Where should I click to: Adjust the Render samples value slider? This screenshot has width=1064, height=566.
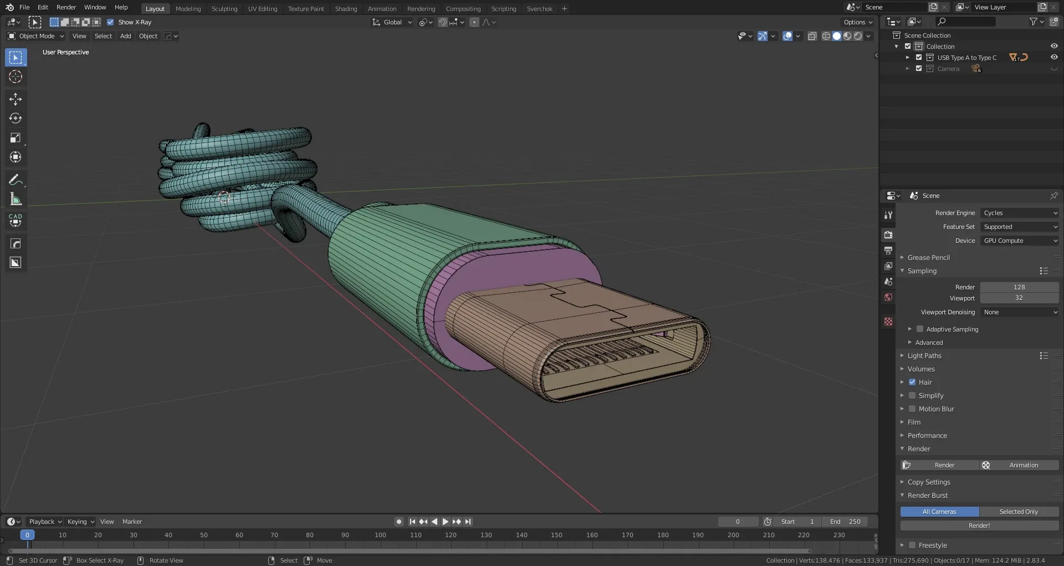[x=1019, y=287]
